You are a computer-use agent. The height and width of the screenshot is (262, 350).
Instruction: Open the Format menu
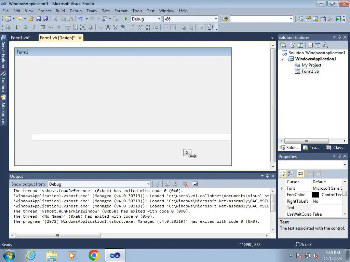pos(121,11)
